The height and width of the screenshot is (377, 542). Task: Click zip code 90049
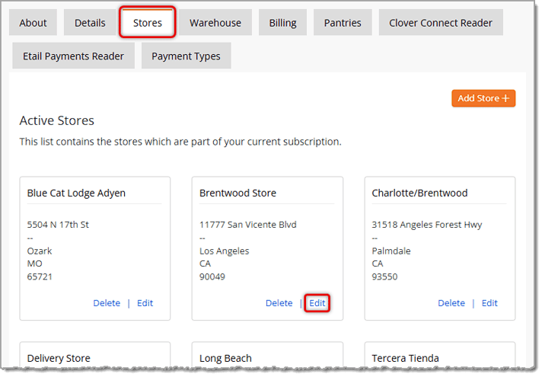coord(212,276)
